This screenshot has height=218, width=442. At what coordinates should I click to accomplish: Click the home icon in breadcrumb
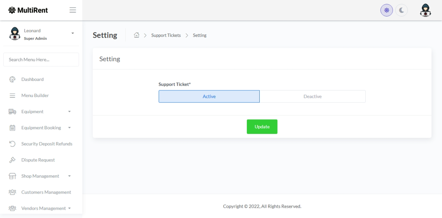point(136,35)
